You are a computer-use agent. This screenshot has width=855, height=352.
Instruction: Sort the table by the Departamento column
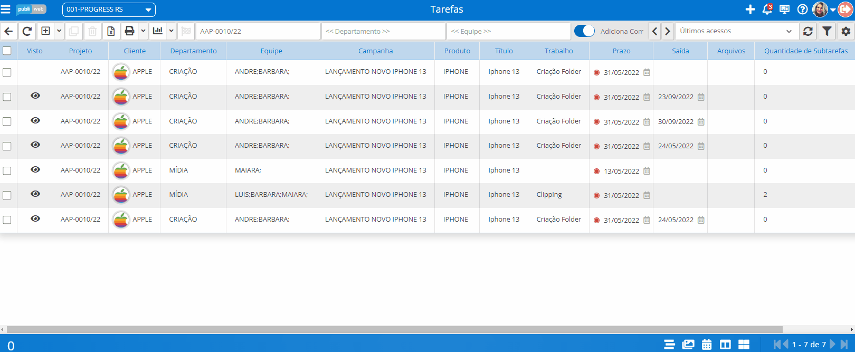[193, 51]
